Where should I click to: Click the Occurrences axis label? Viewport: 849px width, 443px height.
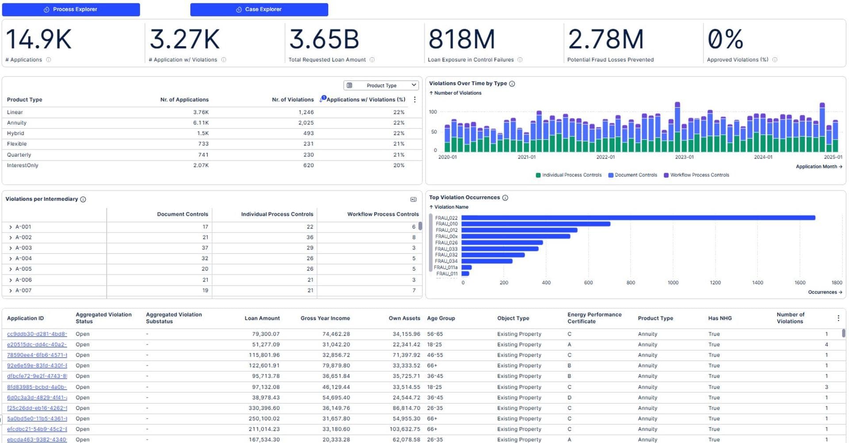tap(825, 292)
